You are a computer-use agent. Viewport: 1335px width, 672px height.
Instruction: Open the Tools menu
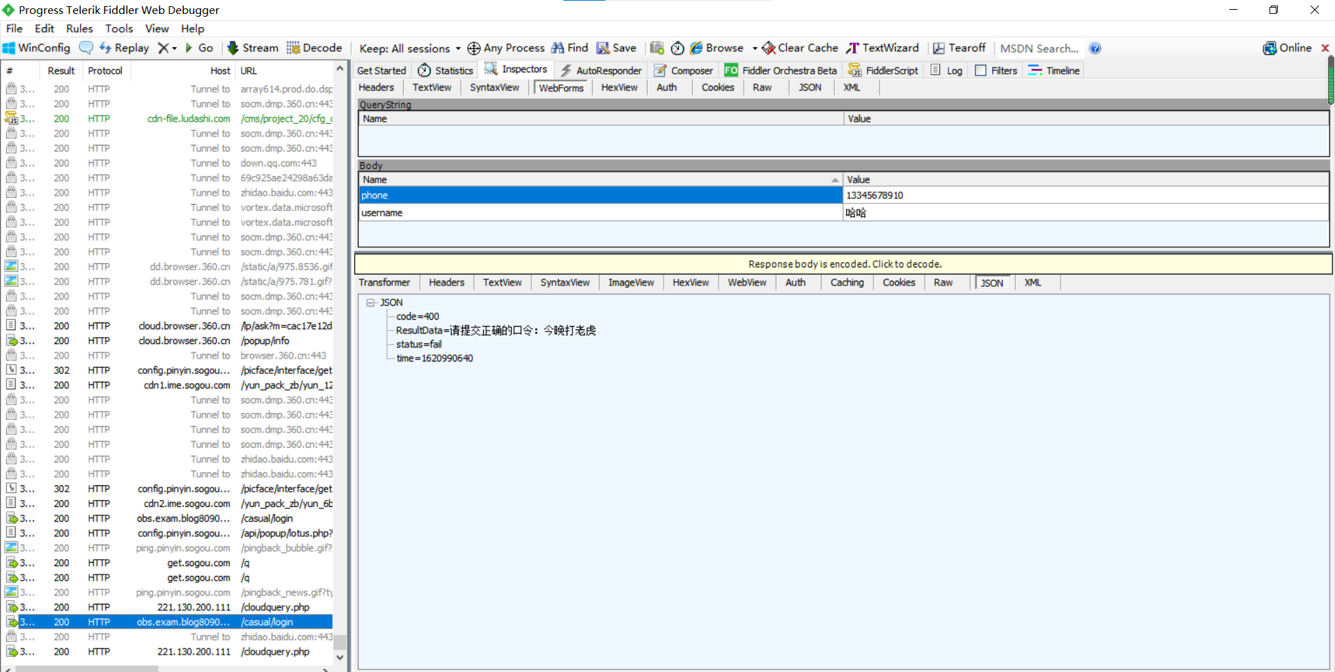[x=119, y=29]
